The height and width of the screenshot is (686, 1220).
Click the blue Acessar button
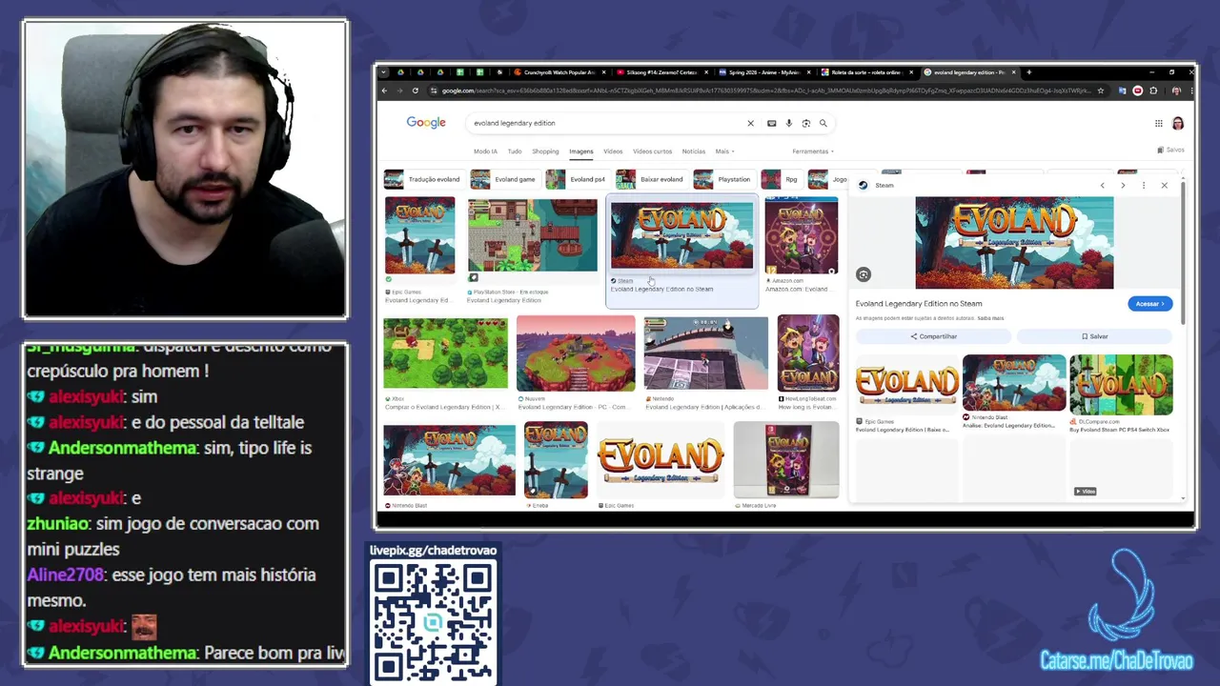1150,304
